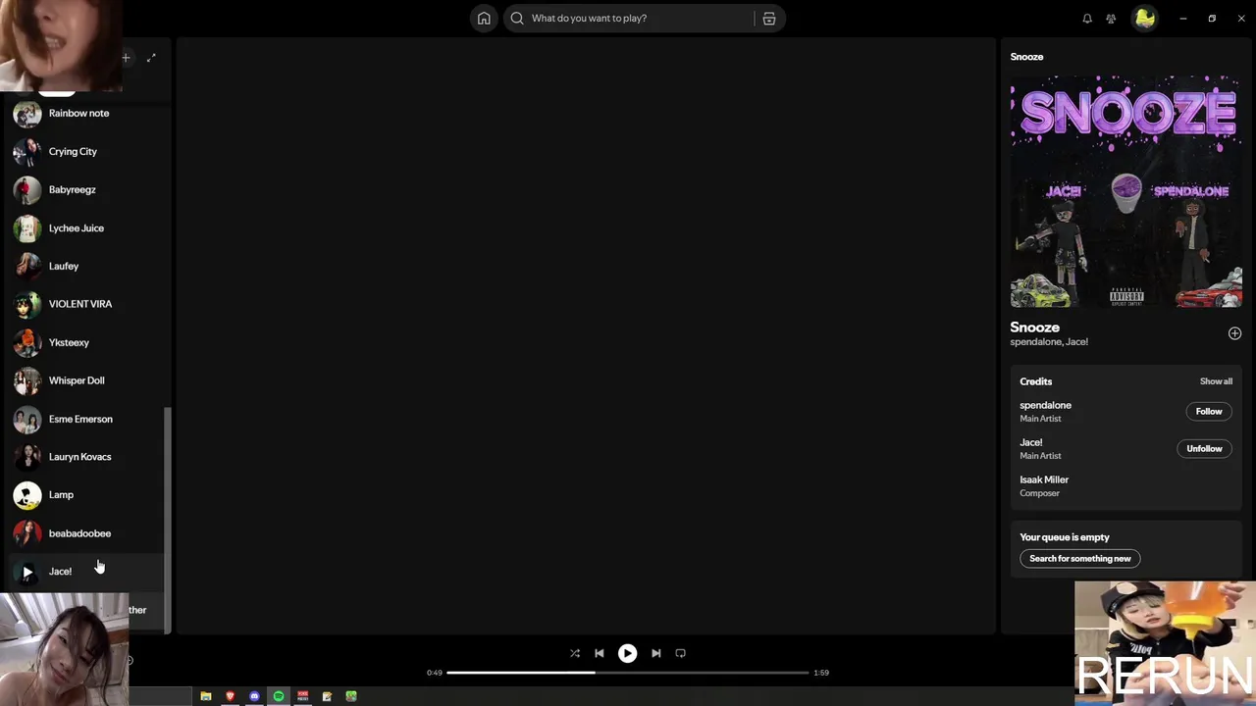Follow spendalone

coord(1208,412)
